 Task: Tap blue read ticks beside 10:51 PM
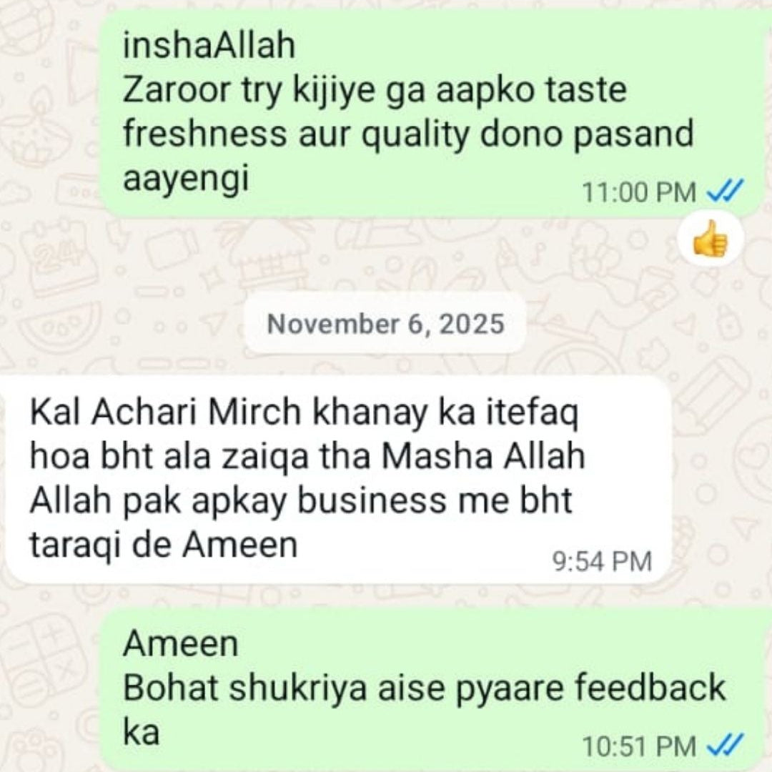pyautogui.click(x=725, y=745)
